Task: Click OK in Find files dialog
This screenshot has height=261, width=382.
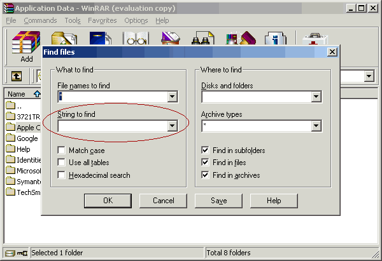Action: click(x=108, y=201)
